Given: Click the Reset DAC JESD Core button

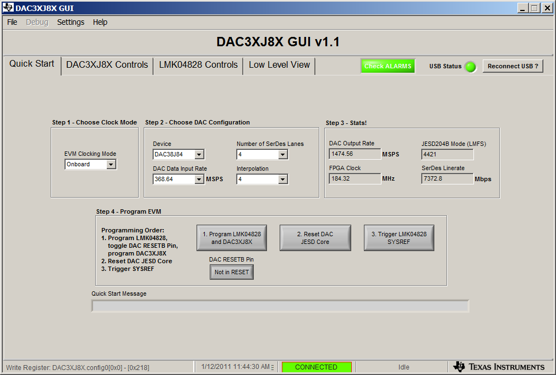Looking at the screenshot, I should (x=315, y=238).
